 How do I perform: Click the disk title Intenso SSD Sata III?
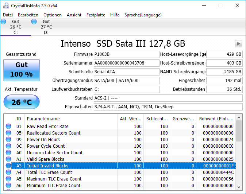tap(123, 43)
